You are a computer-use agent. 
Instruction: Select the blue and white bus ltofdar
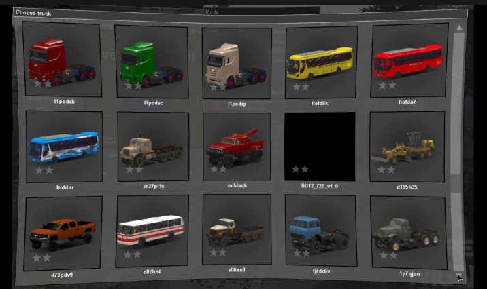(x=64, y=145)
